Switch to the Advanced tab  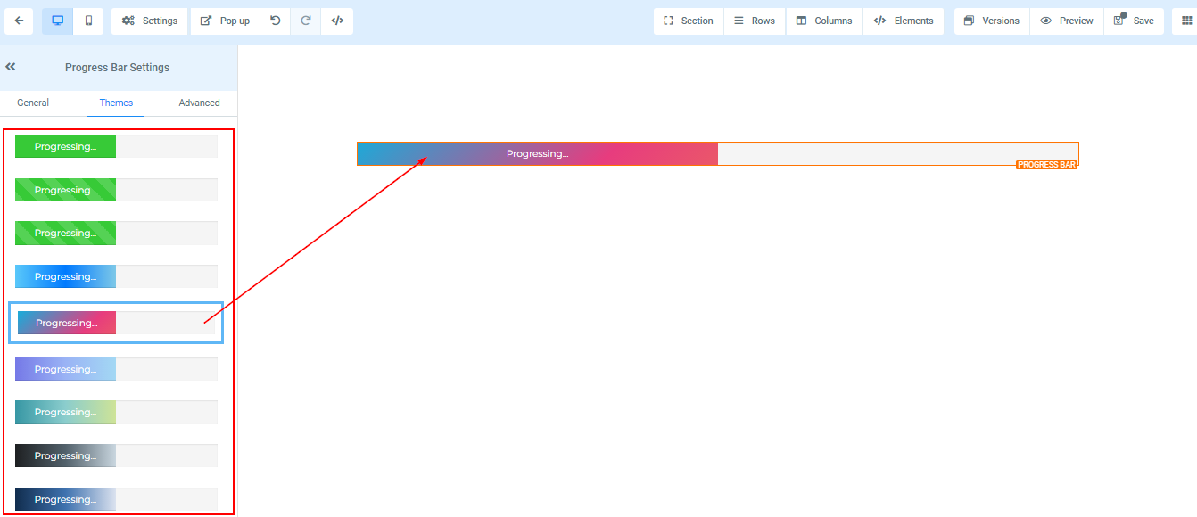199,103
